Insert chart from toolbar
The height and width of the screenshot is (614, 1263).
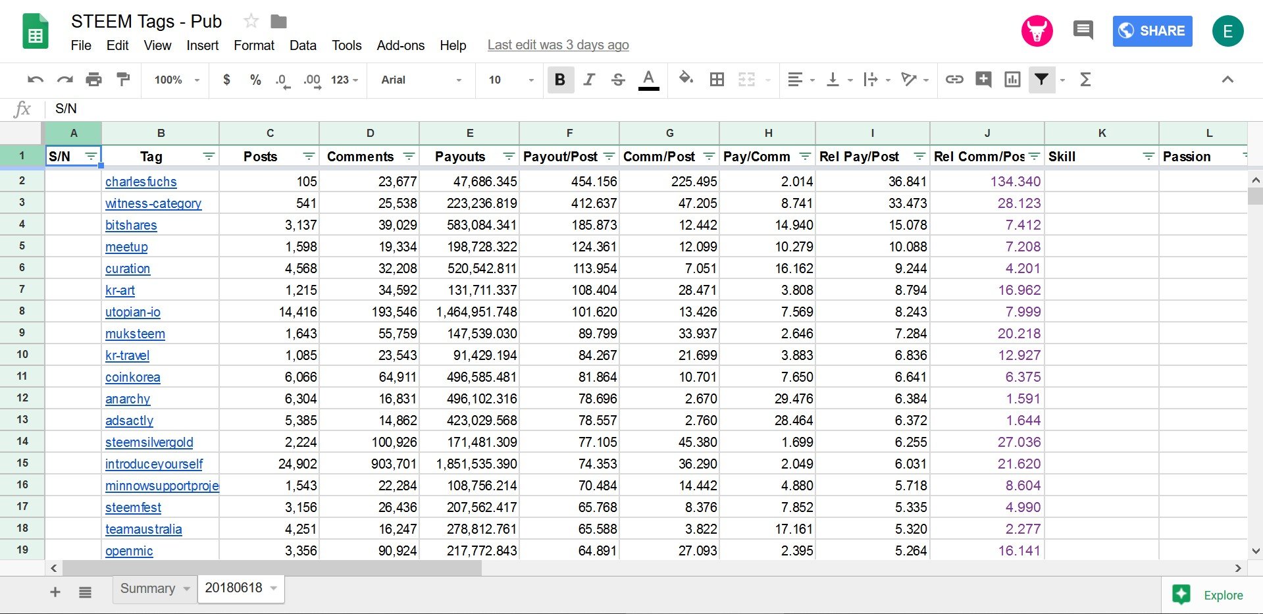click(x=1012, y=80)
